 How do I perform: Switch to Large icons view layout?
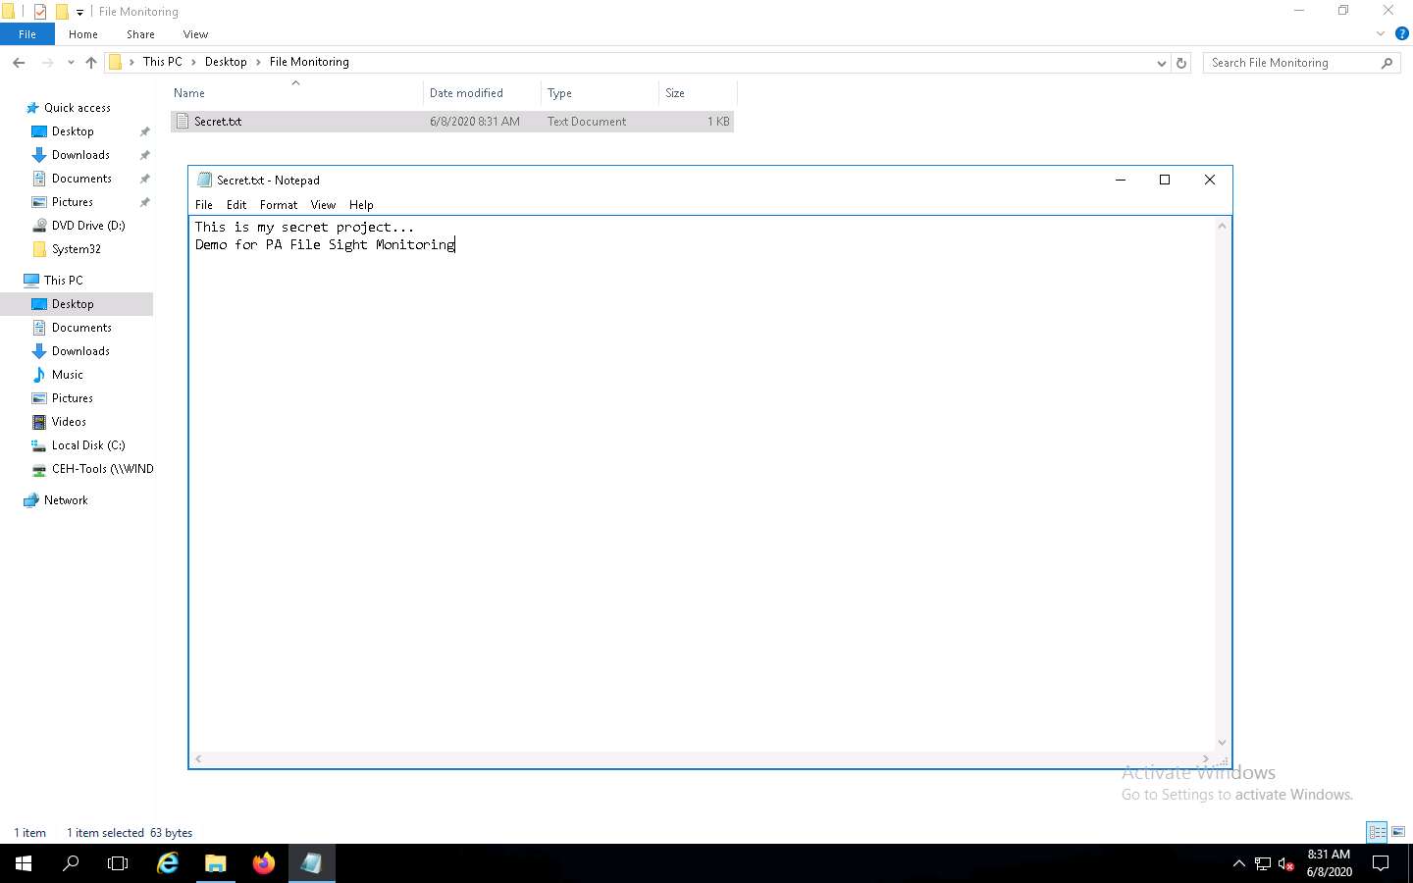pyautogui.click(x=1399, y=832)
